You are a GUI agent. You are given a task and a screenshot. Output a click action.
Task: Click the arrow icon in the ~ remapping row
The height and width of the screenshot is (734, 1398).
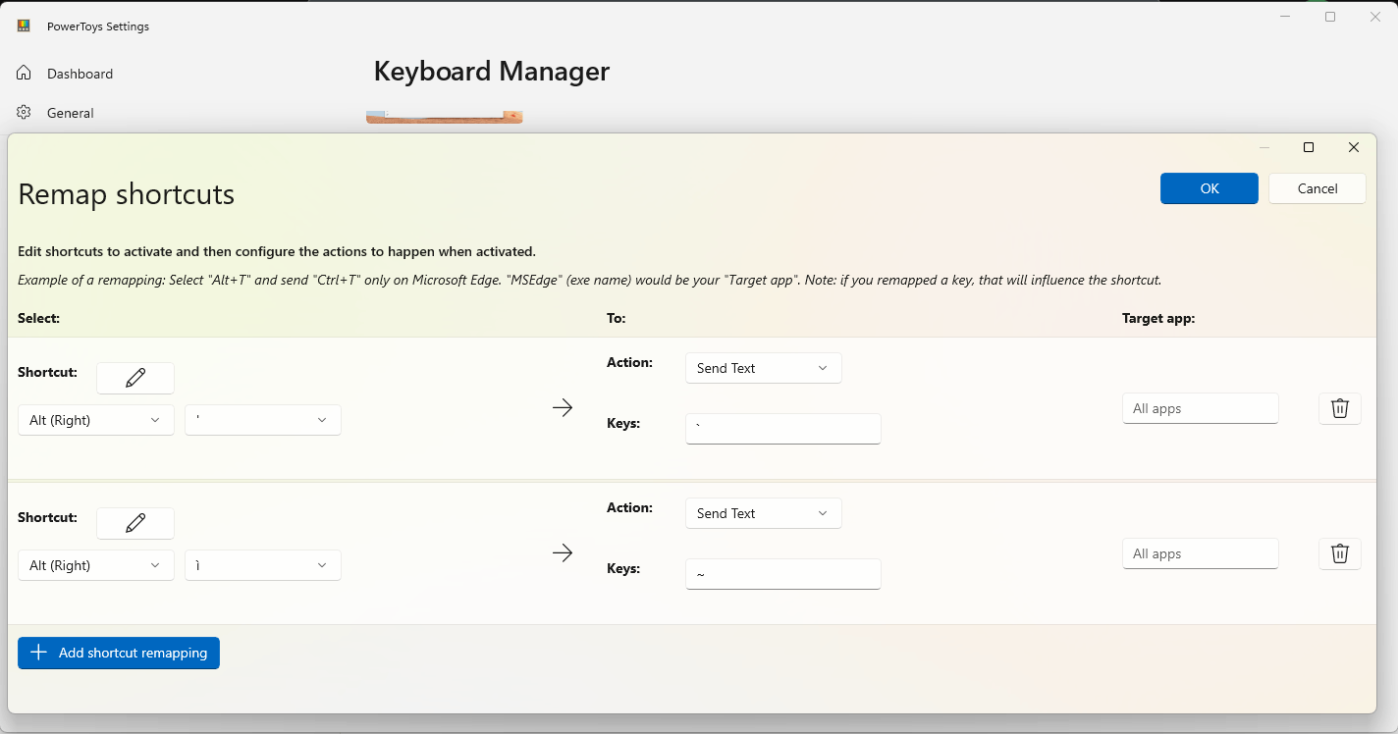pyautogui.click(x=563, y=552)
